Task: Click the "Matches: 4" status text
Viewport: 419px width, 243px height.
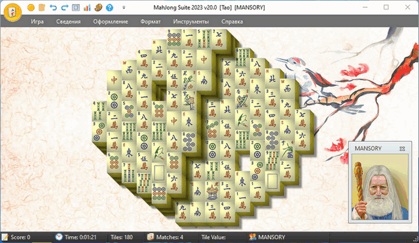Action: (x=170, y=237)
